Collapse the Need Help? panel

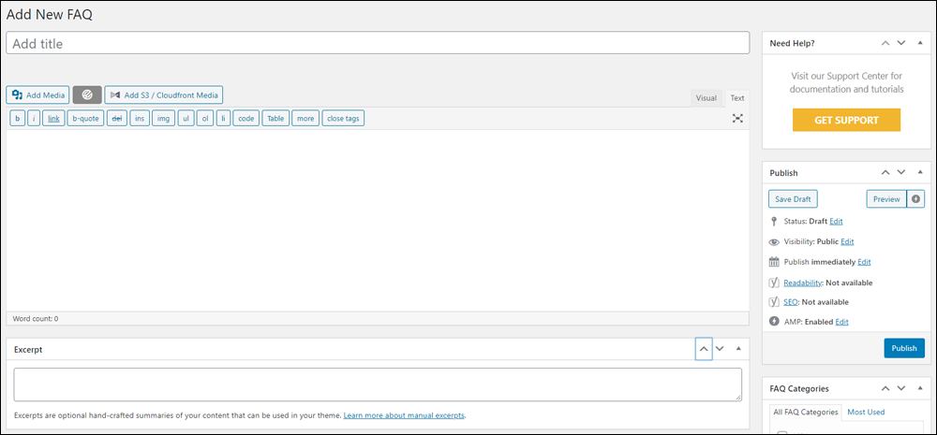[x=920, y=43]
